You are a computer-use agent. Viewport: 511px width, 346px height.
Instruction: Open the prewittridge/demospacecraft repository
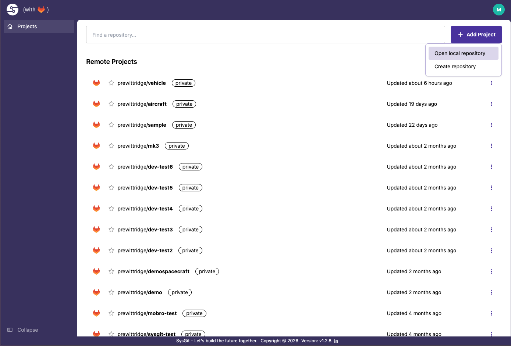click(x=153, y=271)
